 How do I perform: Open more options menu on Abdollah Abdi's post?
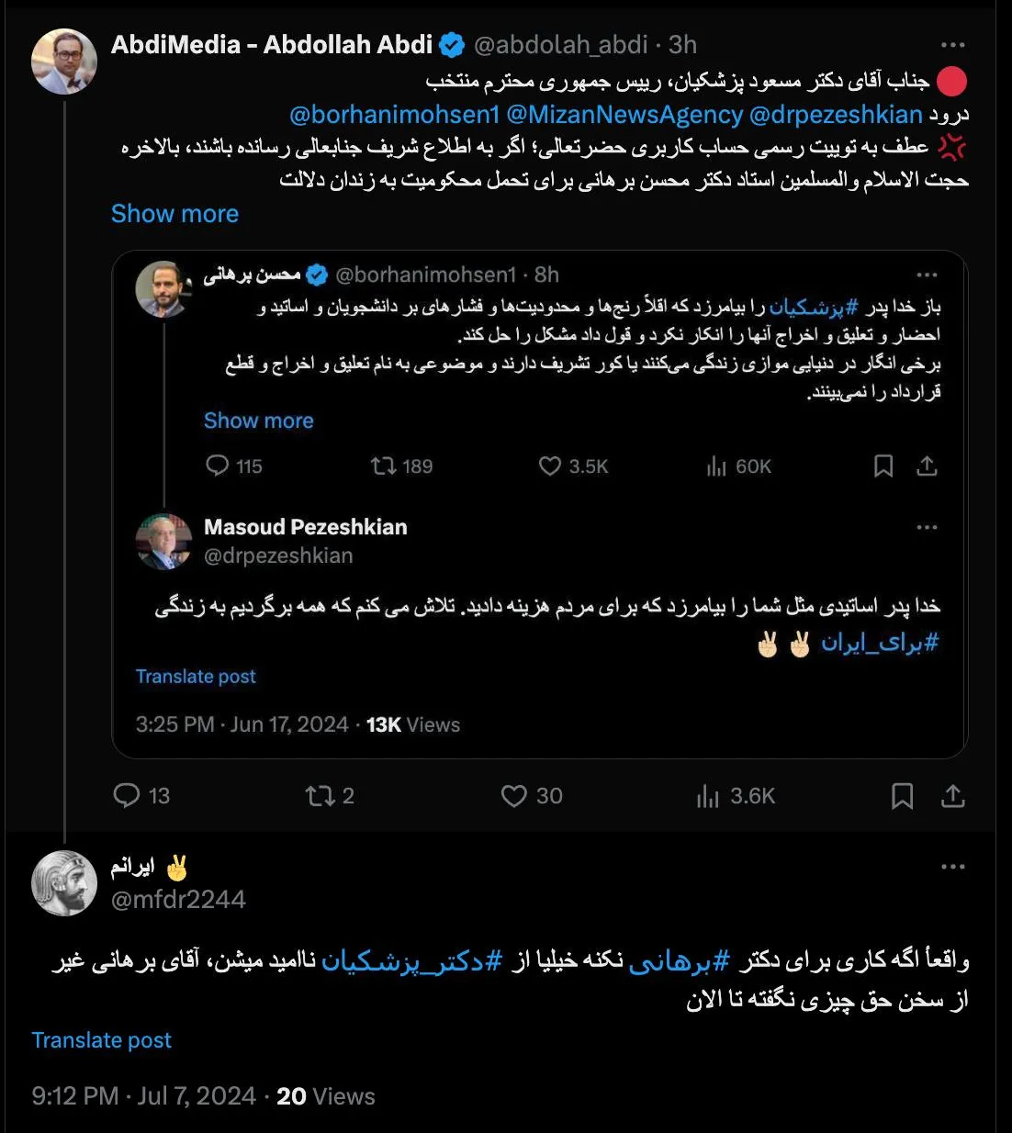953,45
